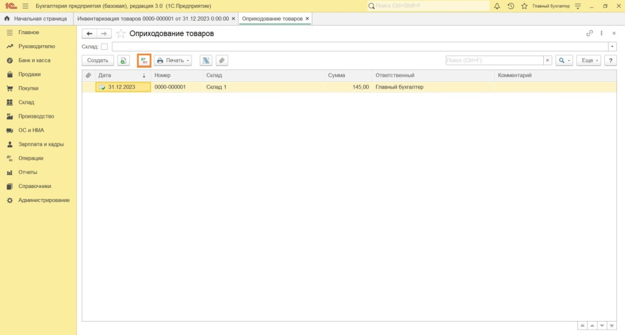Image resolution: width=625 pixels, height=335 pixels.
Task: Select the Склад 1 cell
Action: (264, 87)
